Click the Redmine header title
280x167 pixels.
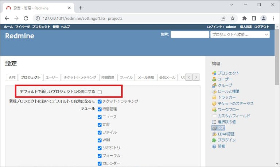pyautogui.click(x=20, y=36)
